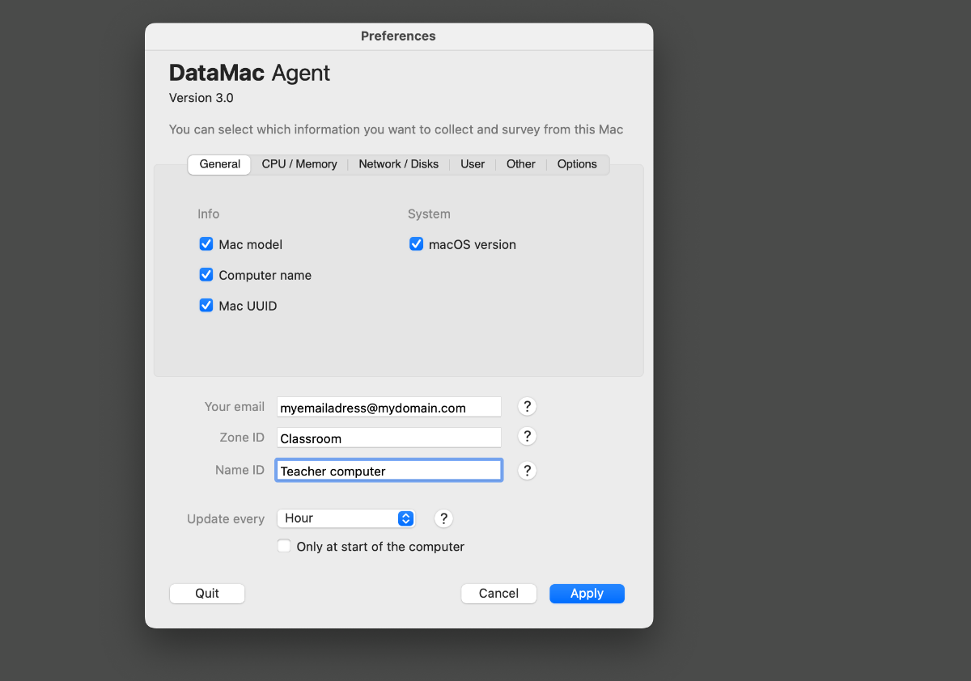The width and height of the screenshot is (971, 681).
Task: Open help for the Update every setting
Action: (443, 519)
